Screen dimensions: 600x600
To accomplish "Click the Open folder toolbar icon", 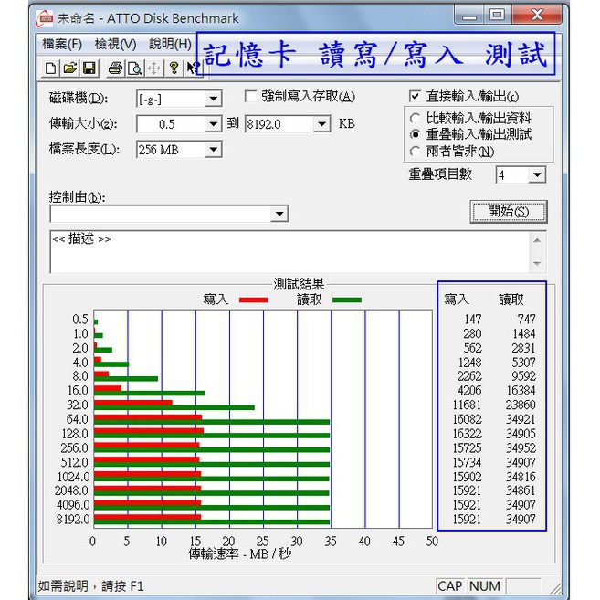I will (69, 68).
